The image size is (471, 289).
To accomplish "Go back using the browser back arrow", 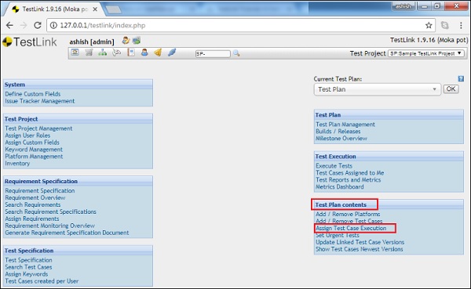I will coord(9,26).
